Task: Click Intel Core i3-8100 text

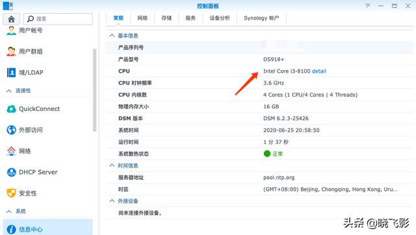Action: point(287,71)
